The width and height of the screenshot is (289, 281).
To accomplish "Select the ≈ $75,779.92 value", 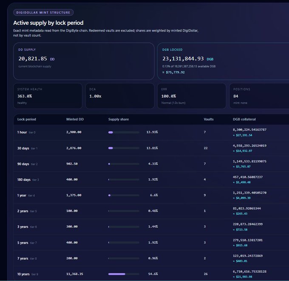I will (x=173, y=72).
